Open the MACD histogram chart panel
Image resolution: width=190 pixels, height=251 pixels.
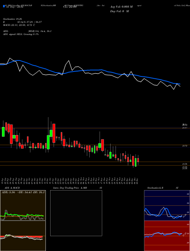pos(23,236)
